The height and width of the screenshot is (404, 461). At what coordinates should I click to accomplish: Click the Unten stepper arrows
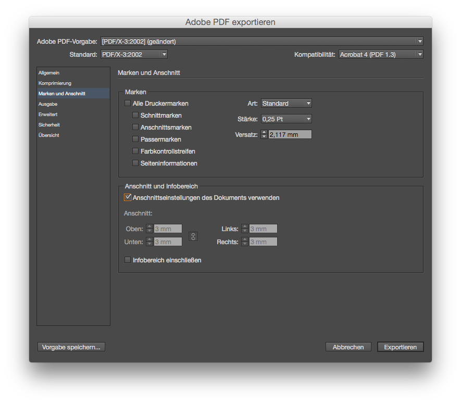pos(149,242)
